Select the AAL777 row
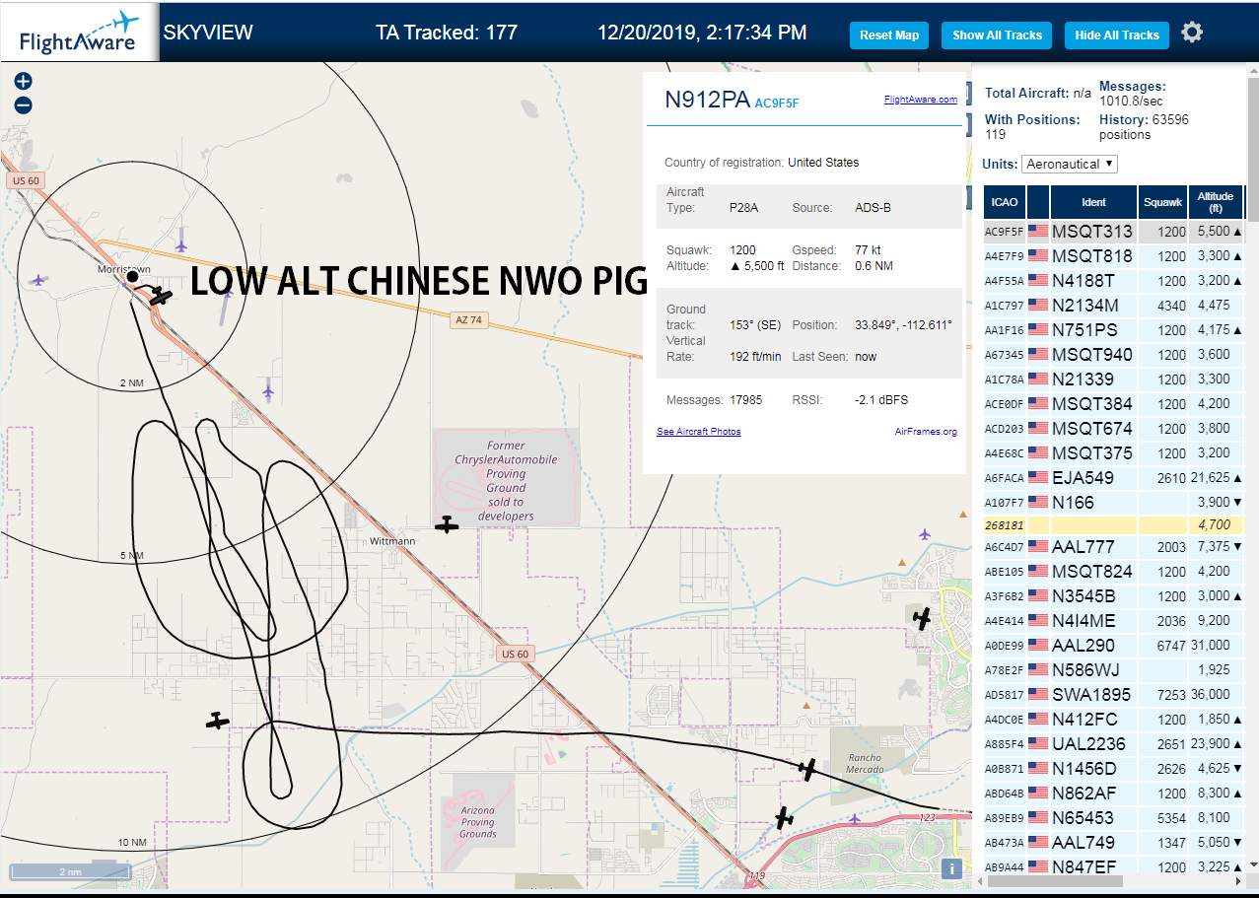 pos(1114,547)
